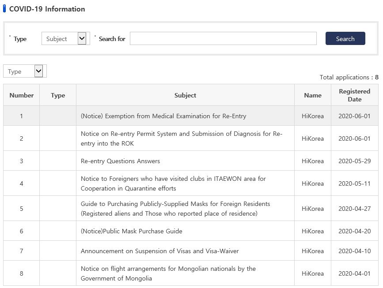The image size is (383, 288).
Task: Open ITAEWON clubs quarantine notice
Action: (x=173, y=183)
